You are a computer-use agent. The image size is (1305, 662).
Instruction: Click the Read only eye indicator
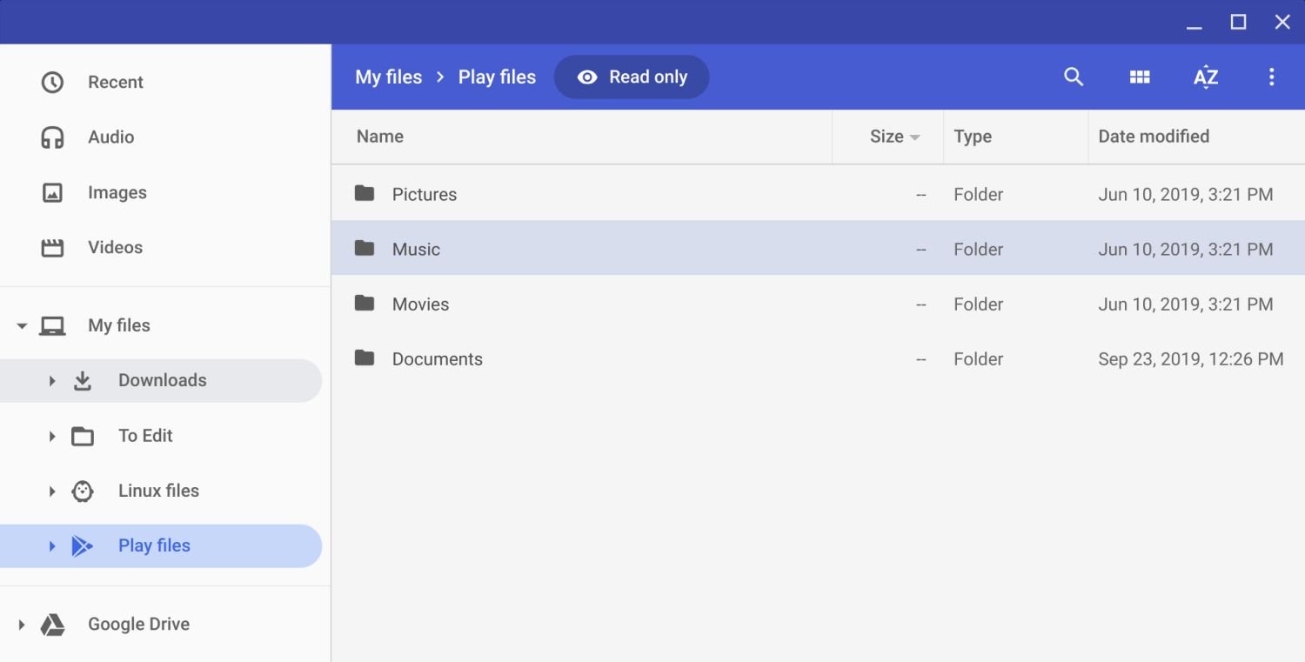[632, 77]
